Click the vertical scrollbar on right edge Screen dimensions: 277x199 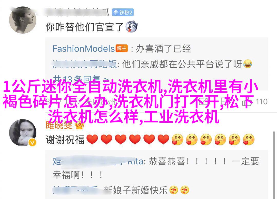pos(274,165)
